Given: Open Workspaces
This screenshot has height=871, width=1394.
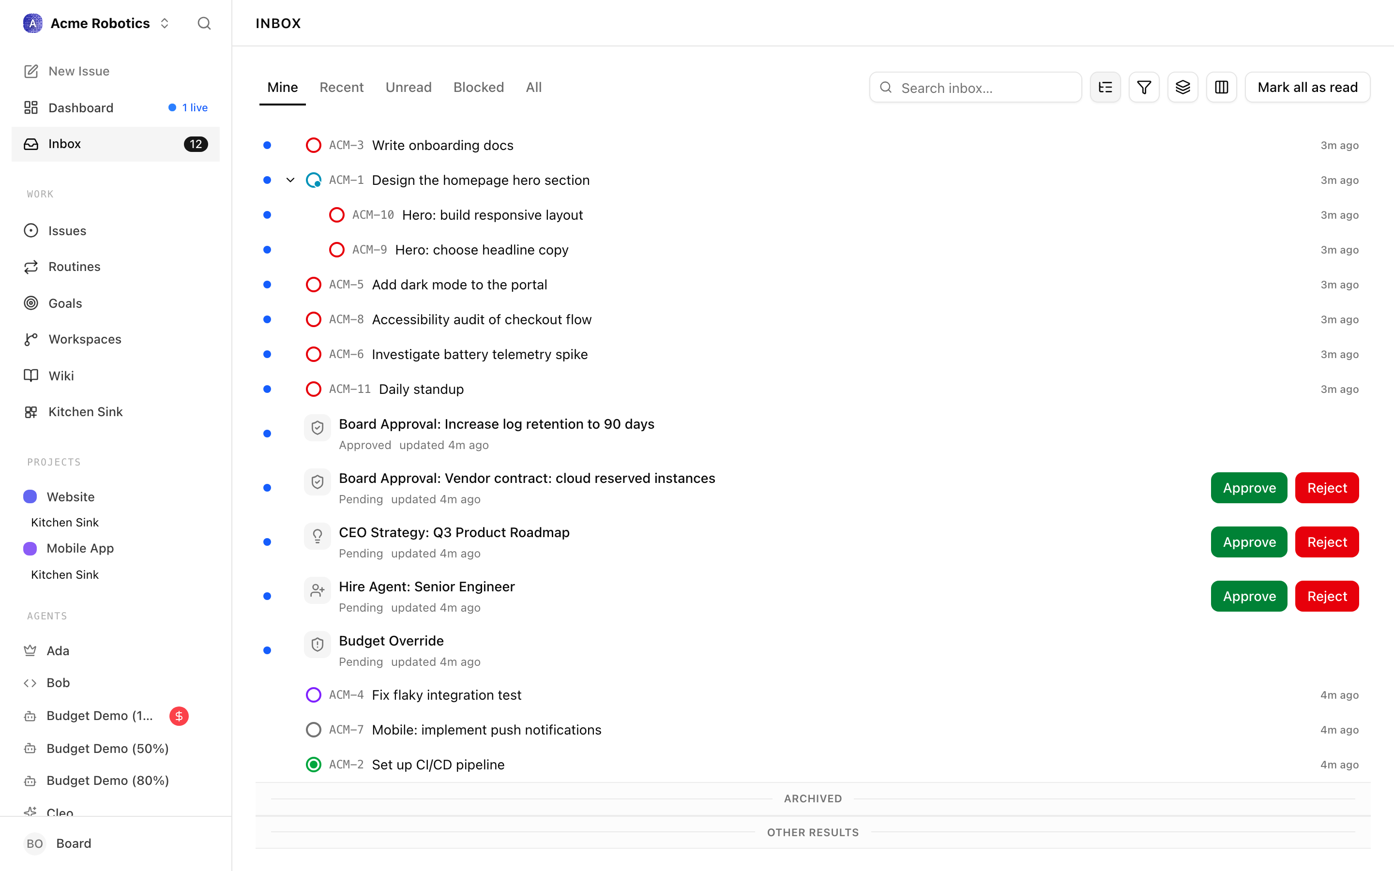Looking at the screenshot, I should coord(115,339).
